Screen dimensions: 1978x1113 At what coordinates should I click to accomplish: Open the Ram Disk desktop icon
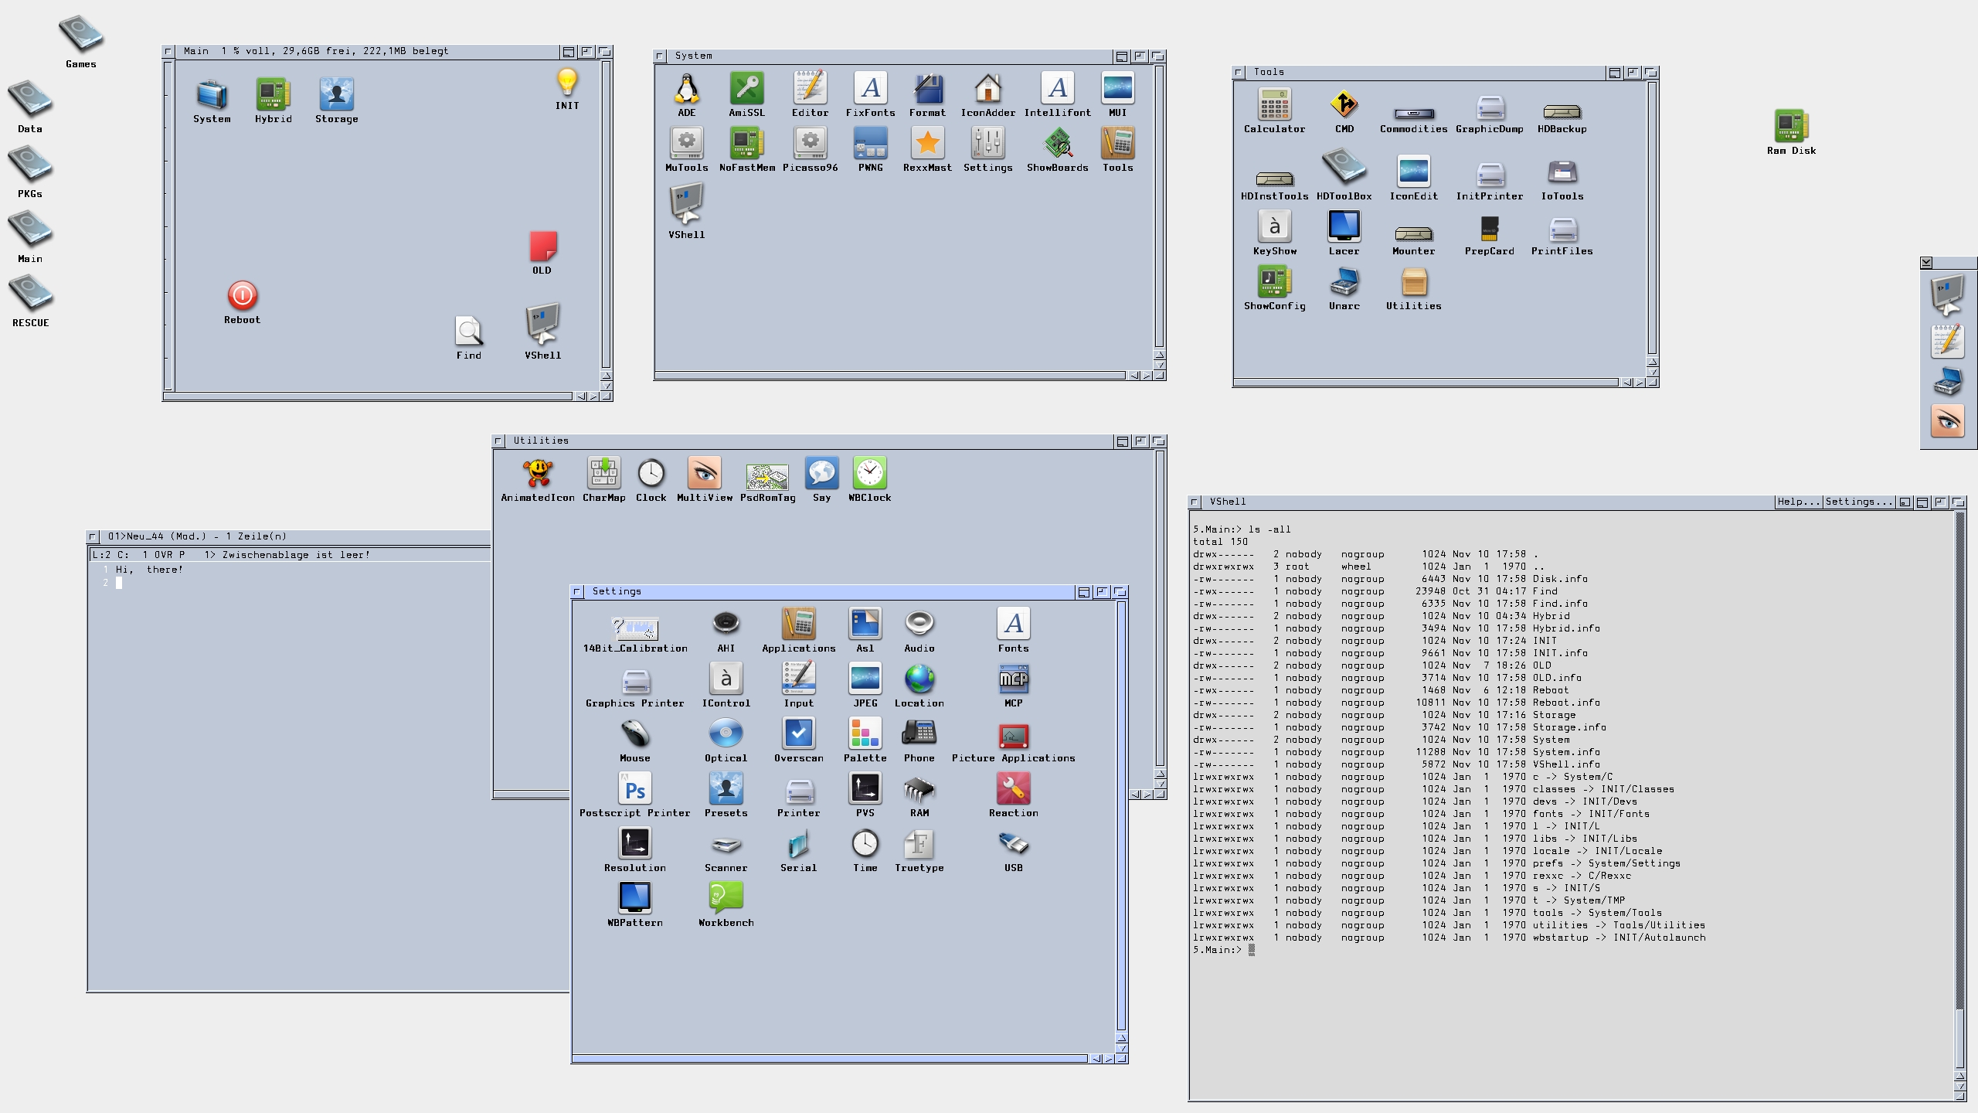1791,126
